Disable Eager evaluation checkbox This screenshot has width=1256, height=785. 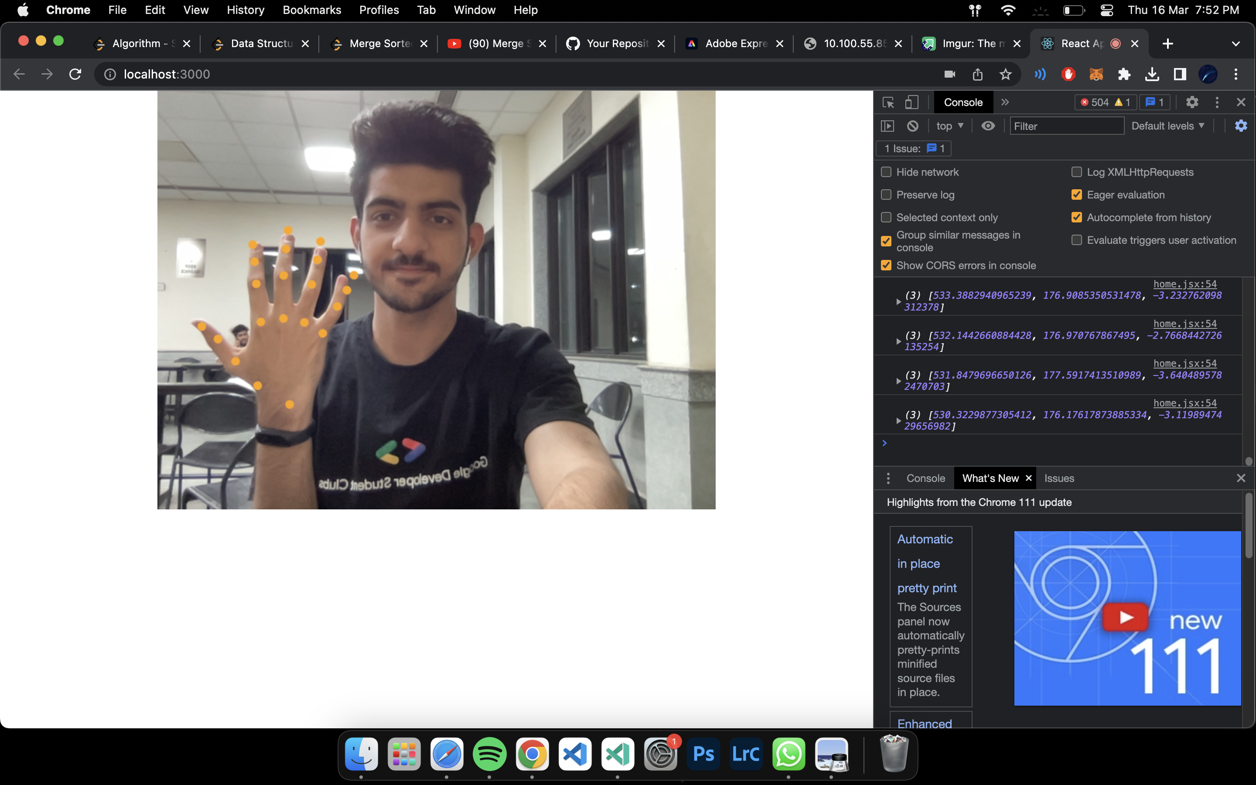pyautogui.click(x=1076, y=195)
